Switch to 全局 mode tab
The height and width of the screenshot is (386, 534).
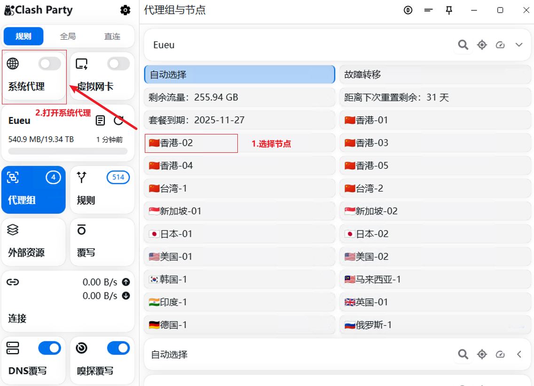68,36
